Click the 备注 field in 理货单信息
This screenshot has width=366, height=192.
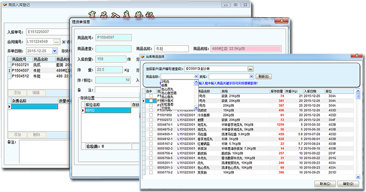[117, 90]
